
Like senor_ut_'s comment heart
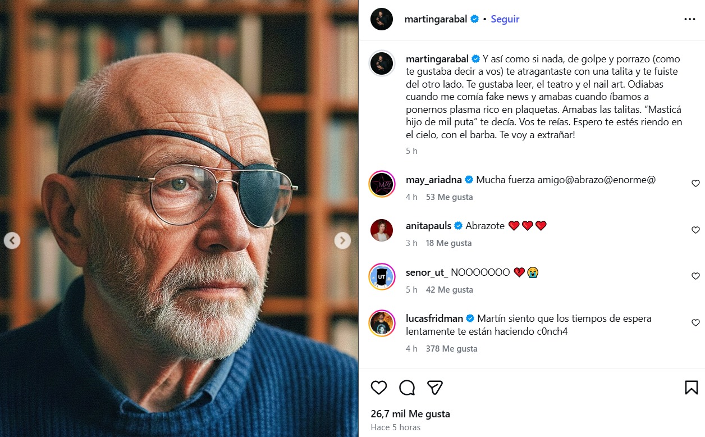[695, 276]
